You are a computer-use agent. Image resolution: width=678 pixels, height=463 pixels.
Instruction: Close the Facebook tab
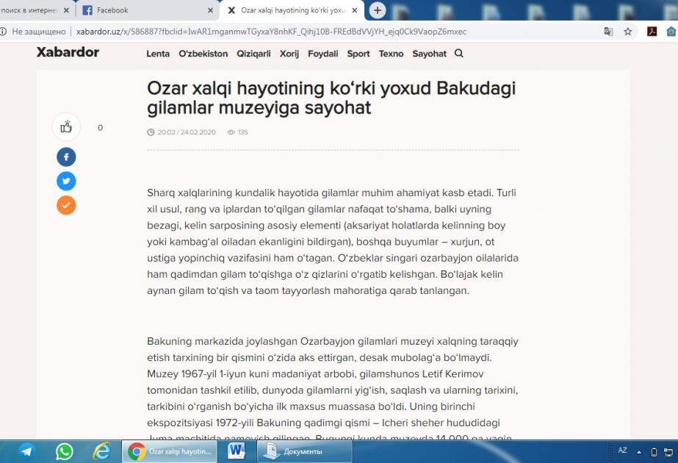click(x=211, y=10)
